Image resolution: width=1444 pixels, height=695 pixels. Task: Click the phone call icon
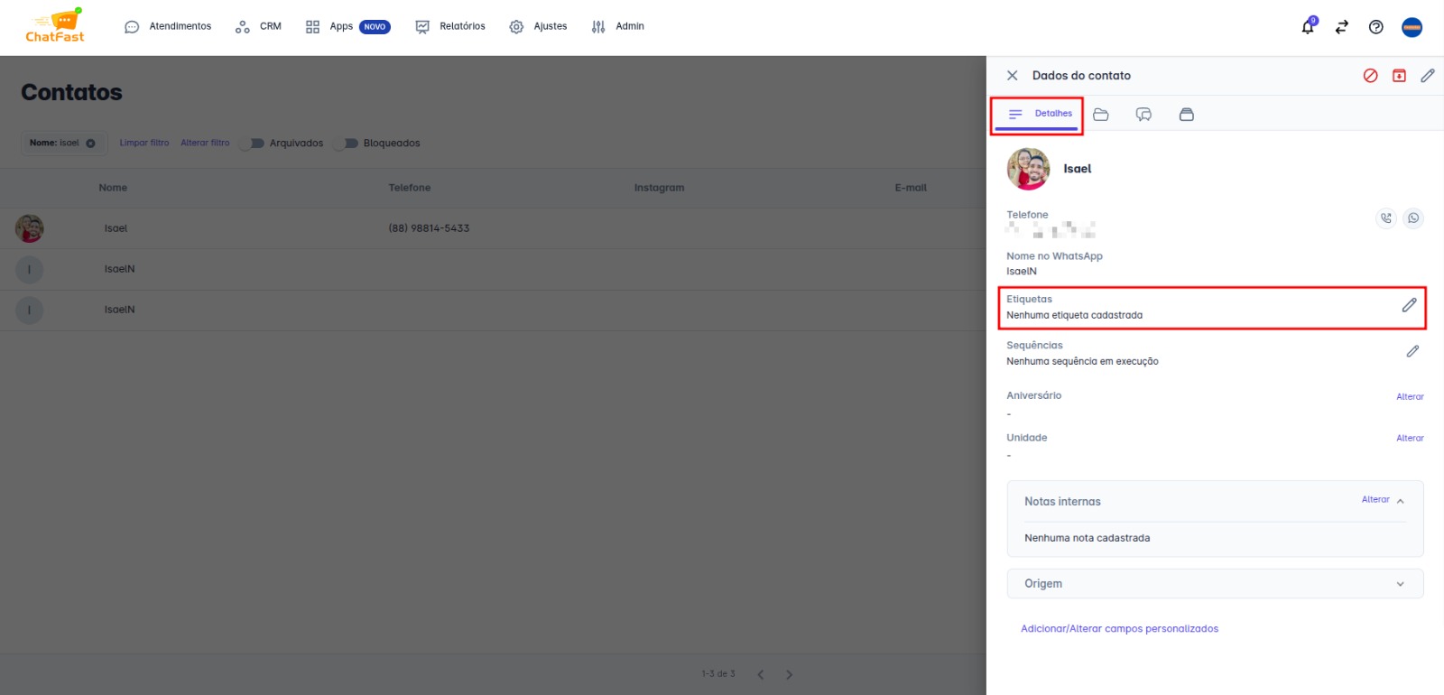[1385, 218]
